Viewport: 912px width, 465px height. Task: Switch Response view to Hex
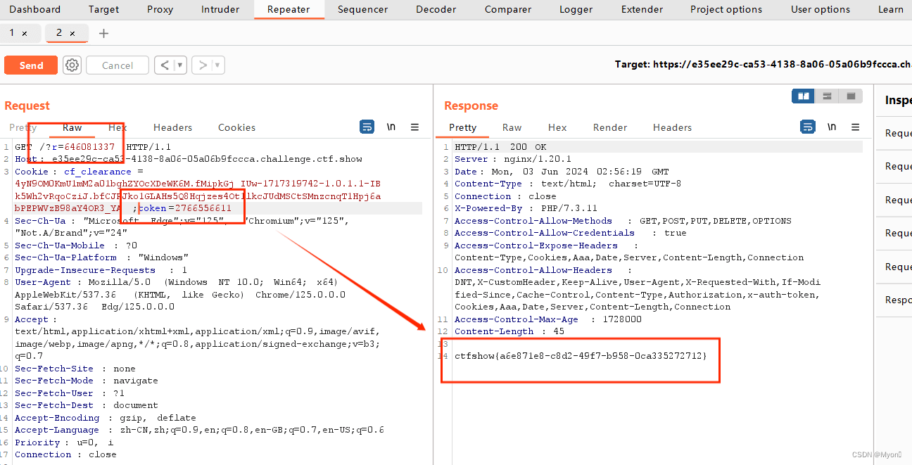click(x=557, y=127)
